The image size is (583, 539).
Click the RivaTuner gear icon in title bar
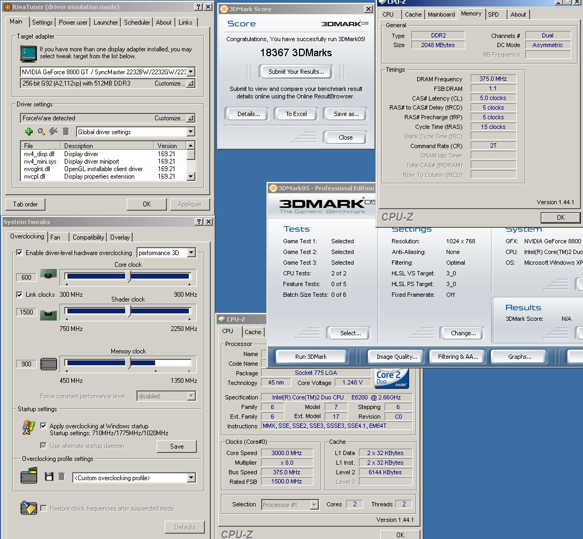[x=7, y=7]
